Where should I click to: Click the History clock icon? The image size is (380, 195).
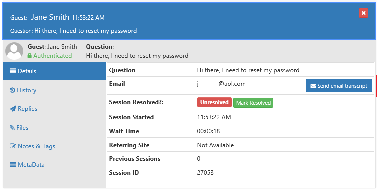pos(12,90)
